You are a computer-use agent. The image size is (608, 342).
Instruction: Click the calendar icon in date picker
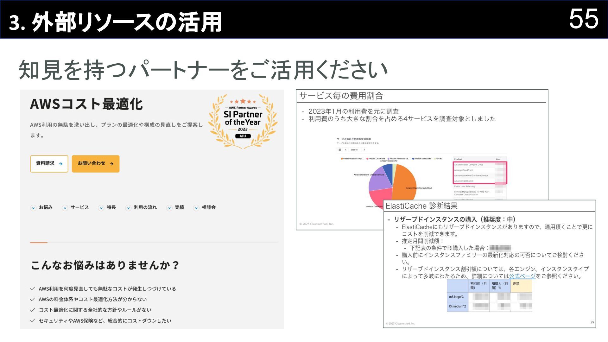[340, 150]
